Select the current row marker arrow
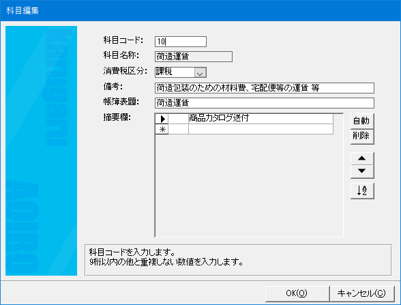The height and width of the screenshot is (305, 401). [x=162, y=119]
